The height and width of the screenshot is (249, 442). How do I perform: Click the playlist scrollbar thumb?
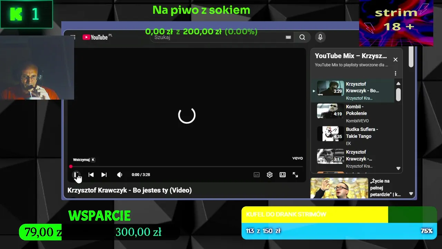pyautogui.click(x=398, y=94)
